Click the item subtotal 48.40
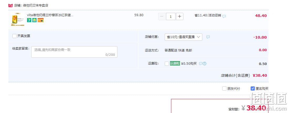The width and height of the screenshot is (289, 113). (x=261, y=16)
